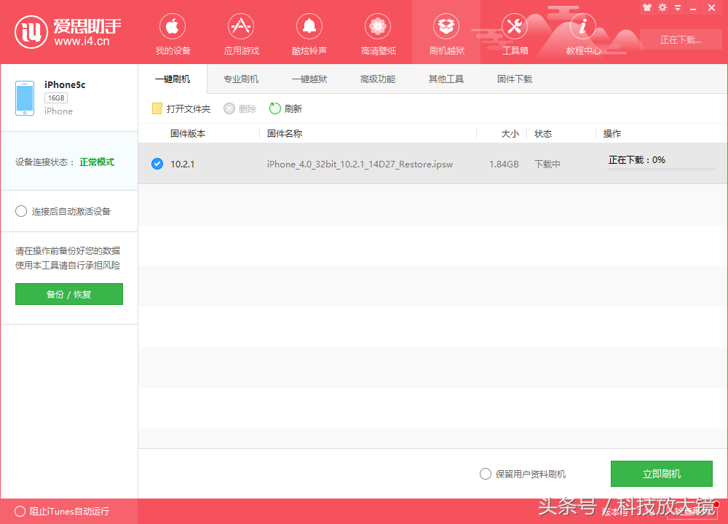Enable 连接后自动激活设备 auto-activation
Image resolution: width=728 pixels, height=524 pixels.
coord(21,211)
